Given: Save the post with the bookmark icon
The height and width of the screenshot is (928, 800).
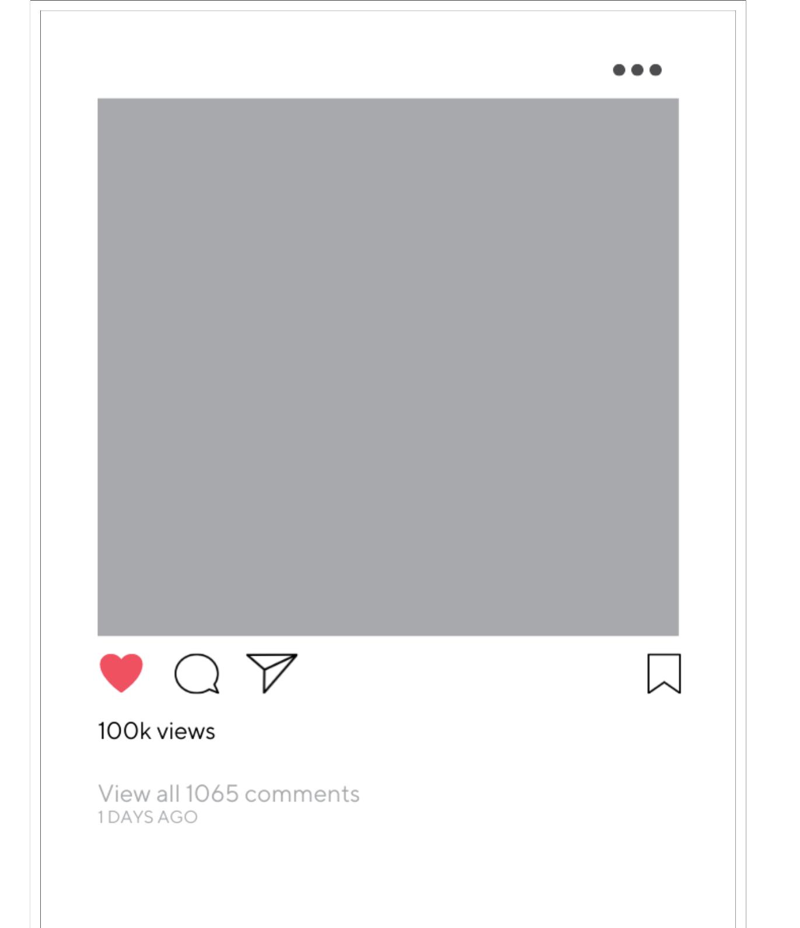Looking at the screenshot, I should (664, 673).
